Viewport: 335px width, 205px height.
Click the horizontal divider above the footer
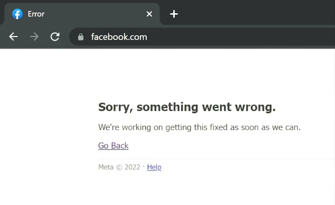(209, 159)
